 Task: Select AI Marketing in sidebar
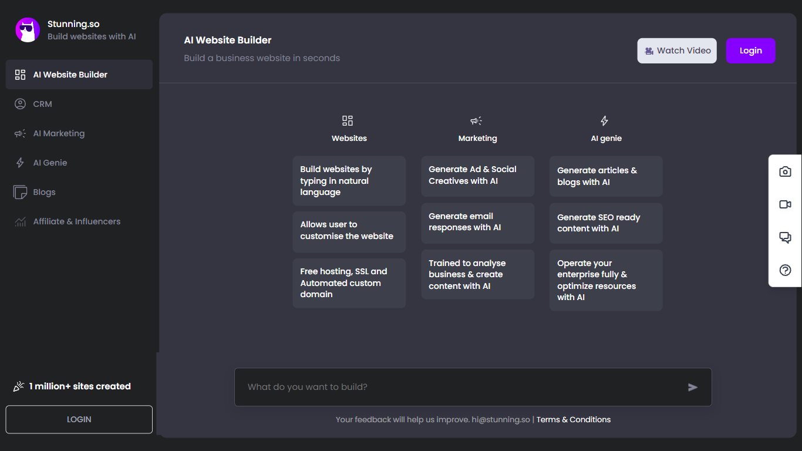59,133
